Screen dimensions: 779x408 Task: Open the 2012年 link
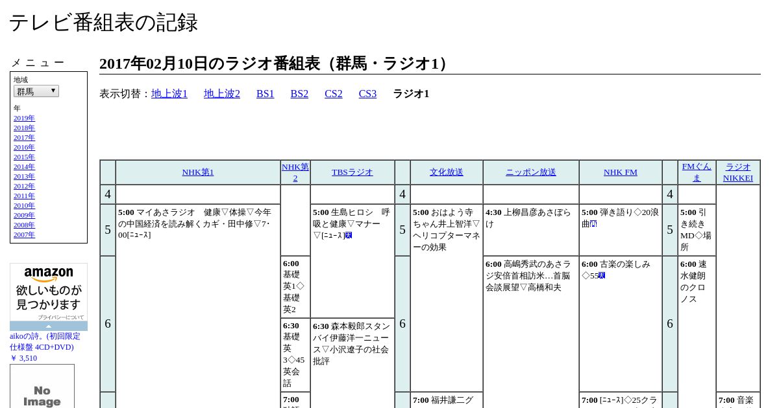[x=24, y=187]
